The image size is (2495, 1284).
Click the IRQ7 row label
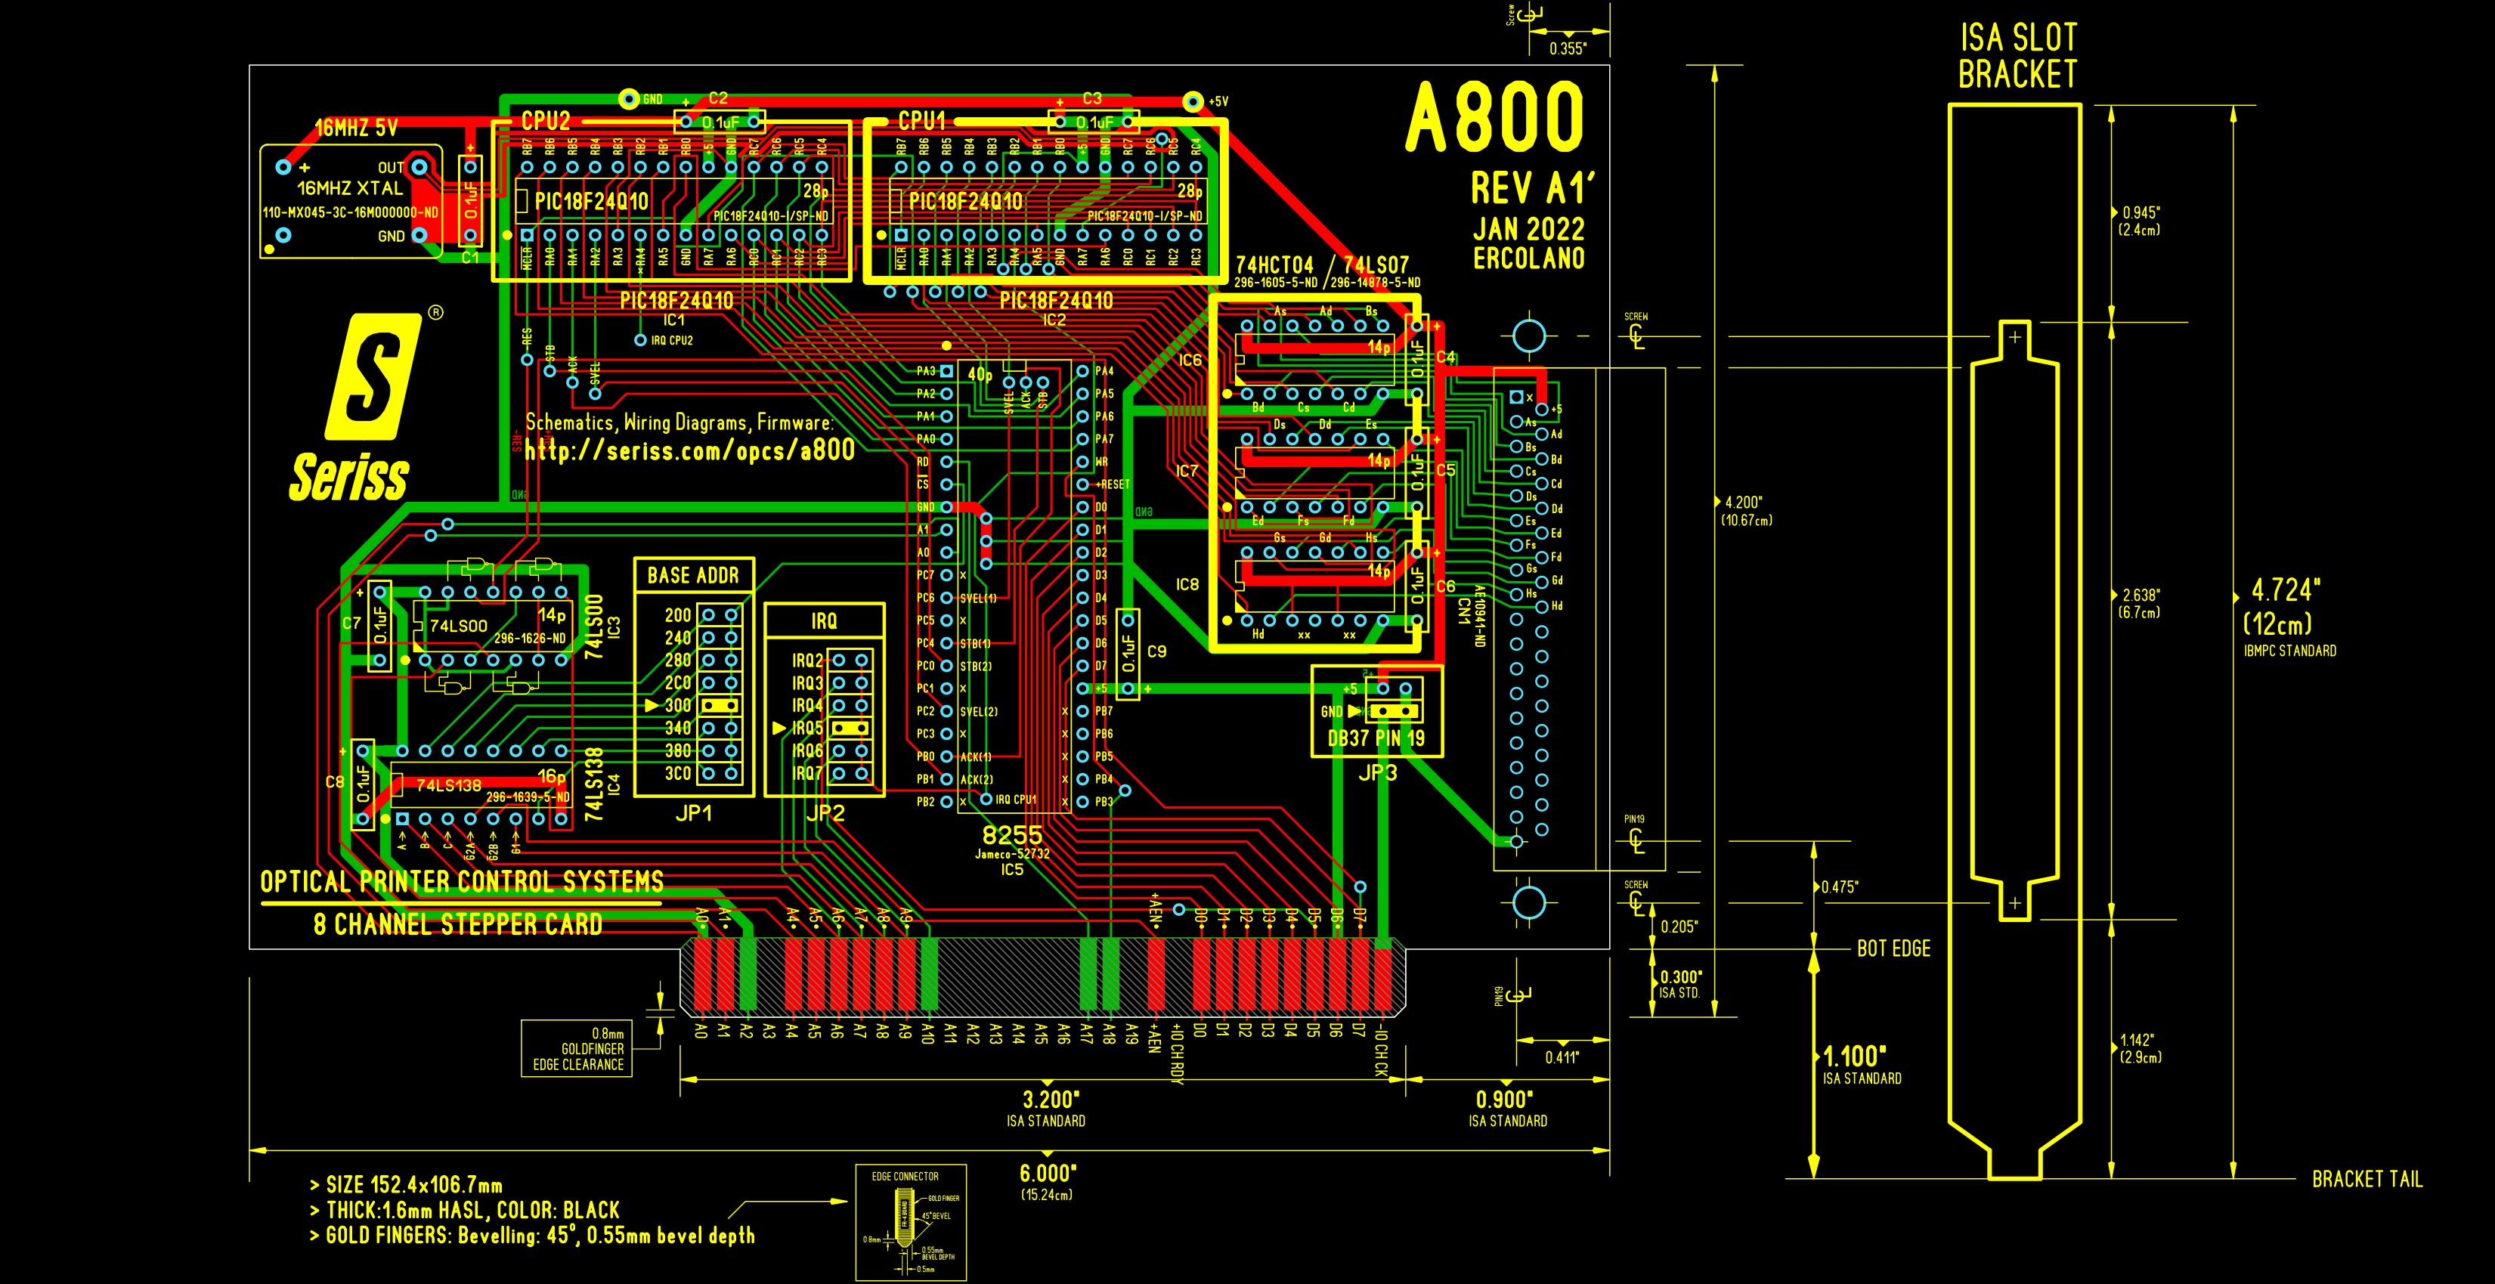(806, 772)
